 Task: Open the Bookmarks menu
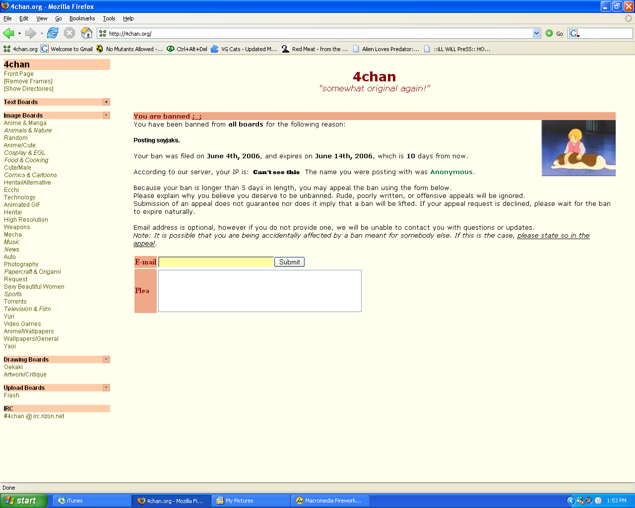[82, 18]
